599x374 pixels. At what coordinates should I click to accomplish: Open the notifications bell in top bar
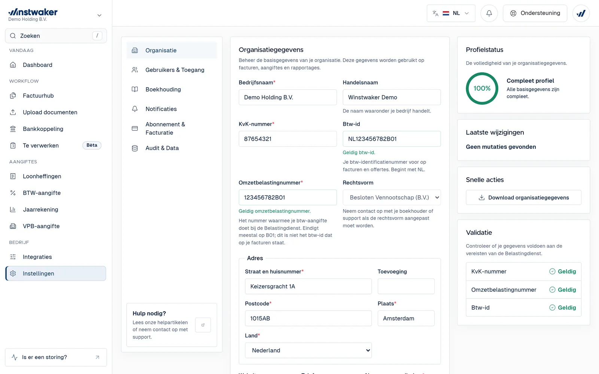489,13
